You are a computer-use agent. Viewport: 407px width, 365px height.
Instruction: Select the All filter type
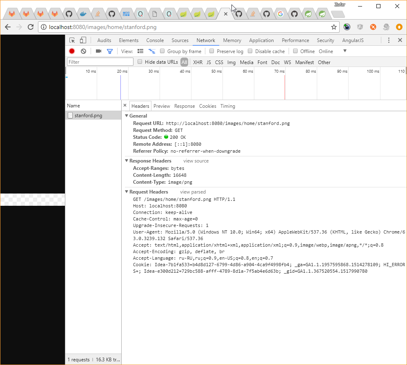(184, 62)
